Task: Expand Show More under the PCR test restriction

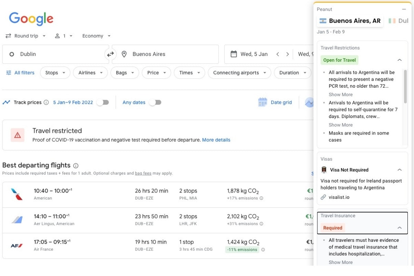Action: [341, 94]
